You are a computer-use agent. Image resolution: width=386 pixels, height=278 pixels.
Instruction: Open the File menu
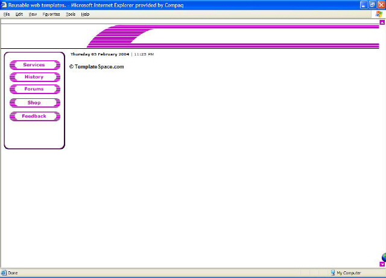click(x=7, y=14)
